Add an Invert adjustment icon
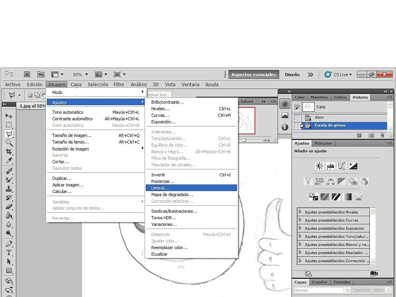 pos(314,197)
